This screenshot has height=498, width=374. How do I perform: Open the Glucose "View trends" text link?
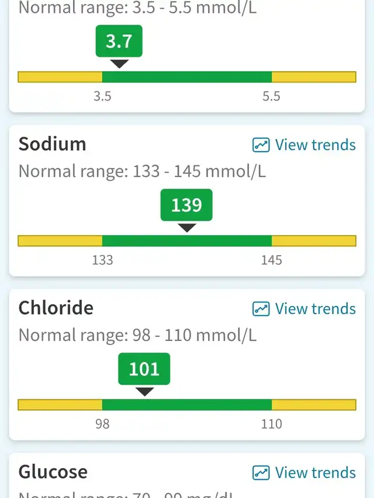coord(315,472)
